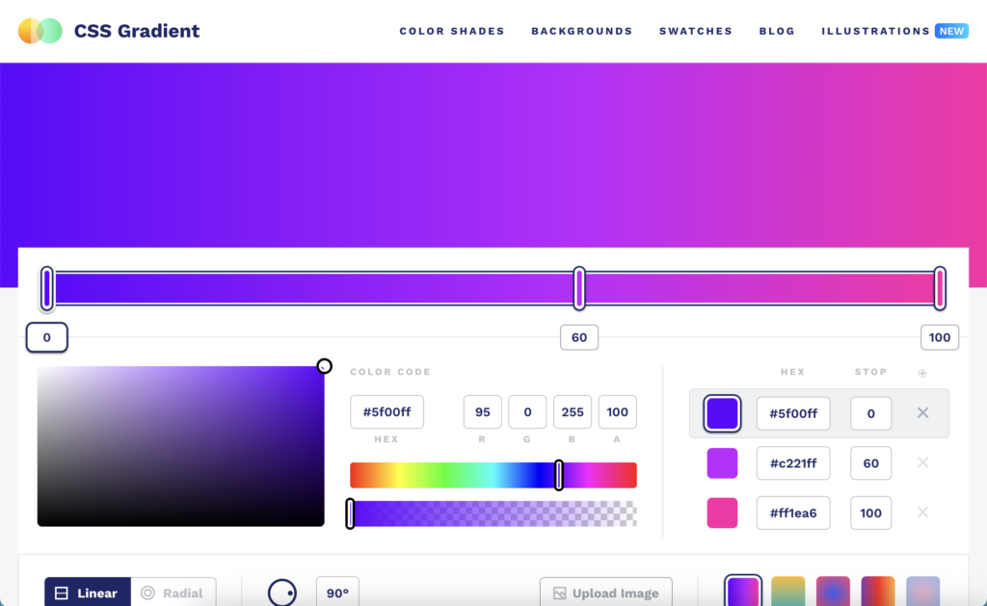Viewport: 987px width, 606px height.
Task: Click the CSS Gradient logo icon
Action: [x=40, y=31]
